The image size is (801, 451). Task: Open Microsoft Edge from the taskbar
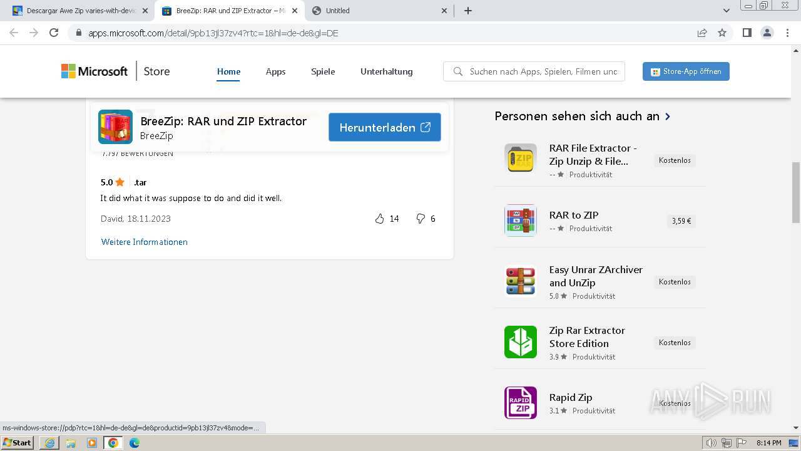134,443
